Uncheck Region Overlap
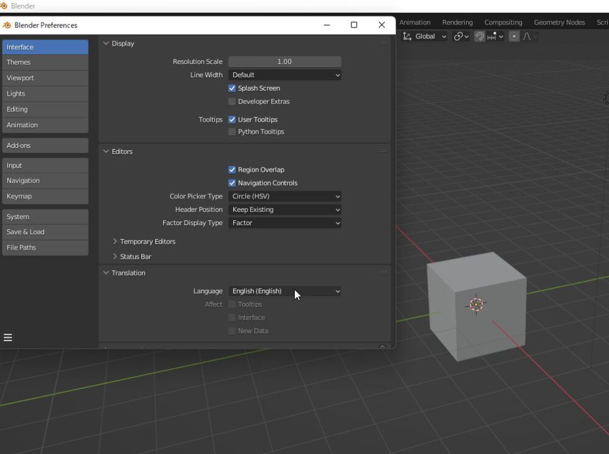Screen dimensions: 609x454 point(232,170)
